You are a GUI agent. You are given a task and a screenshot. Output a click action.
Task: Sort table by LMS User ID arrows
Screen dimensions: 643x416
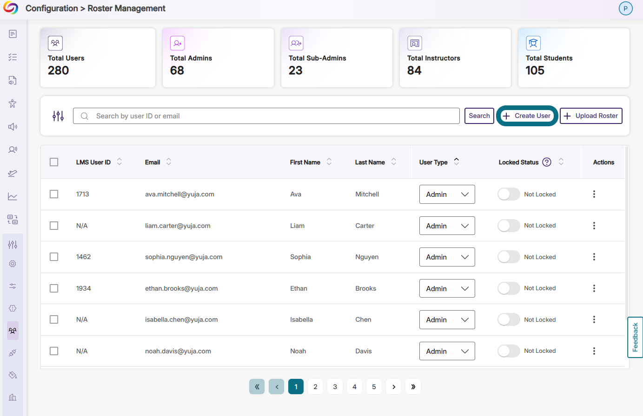[x=119, y=162]
